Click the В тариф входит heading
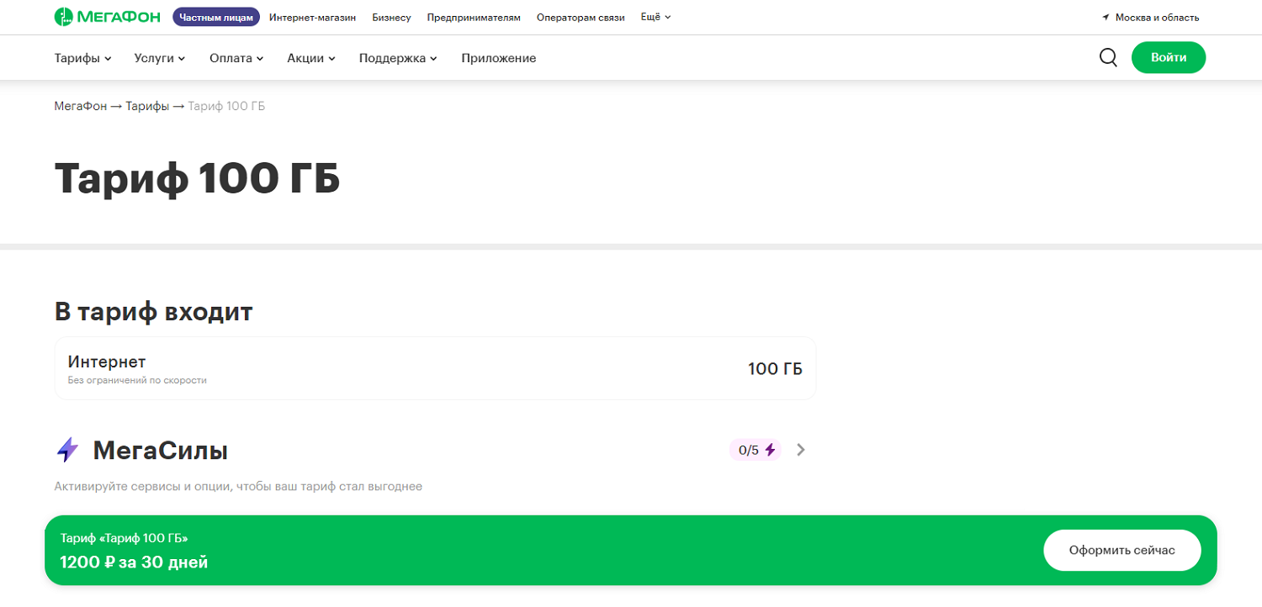The height and width of the screenshot is (607, 1262). pos(154,311)
